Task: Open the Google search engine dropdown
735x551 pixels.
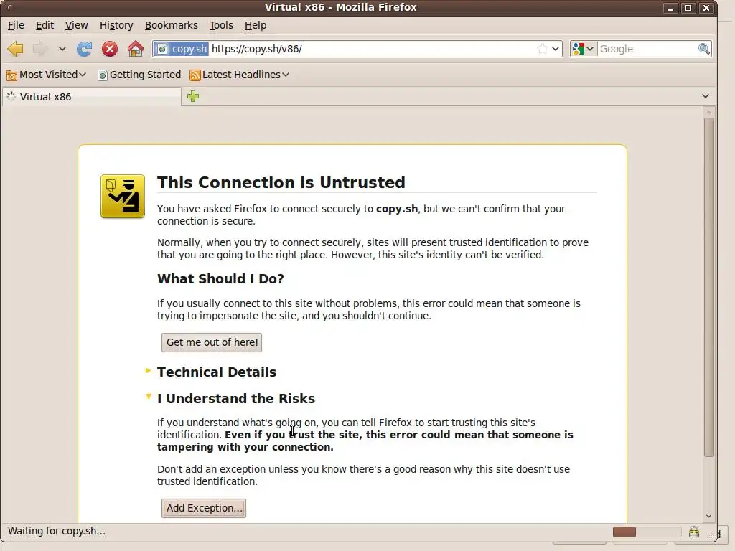Action: click(583, 49)
